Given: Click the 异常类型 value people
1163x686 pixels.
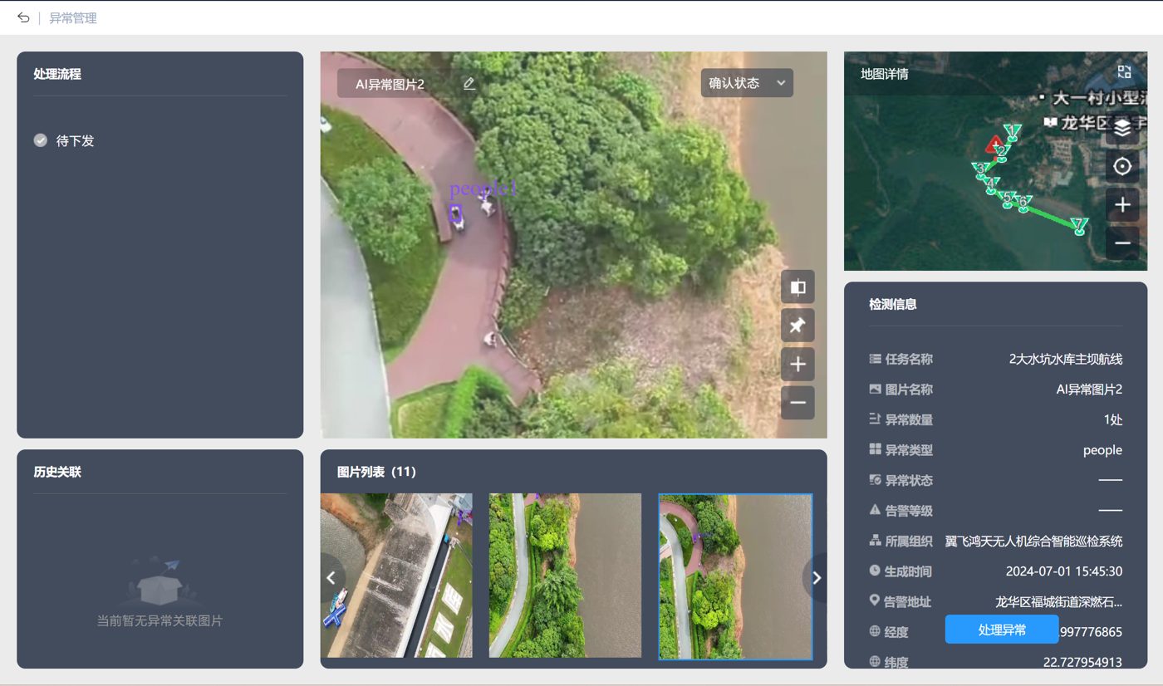Looking at the screenshot, I should tap(1102, 450).
